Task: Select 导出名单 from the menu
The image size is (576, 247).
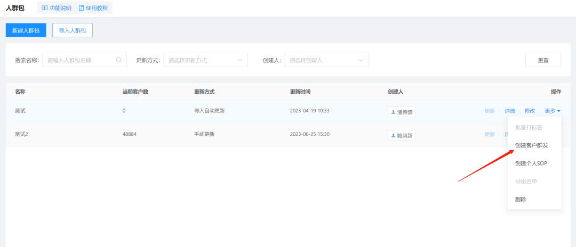Action: click(x=534, y=182)
